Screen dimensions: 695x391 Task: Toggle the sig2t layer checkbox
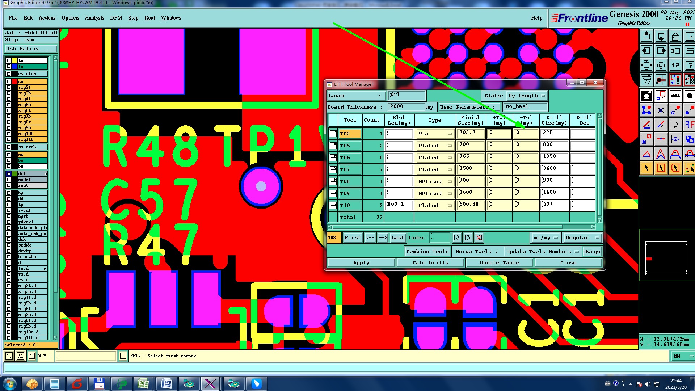click(x=9, y=87)
